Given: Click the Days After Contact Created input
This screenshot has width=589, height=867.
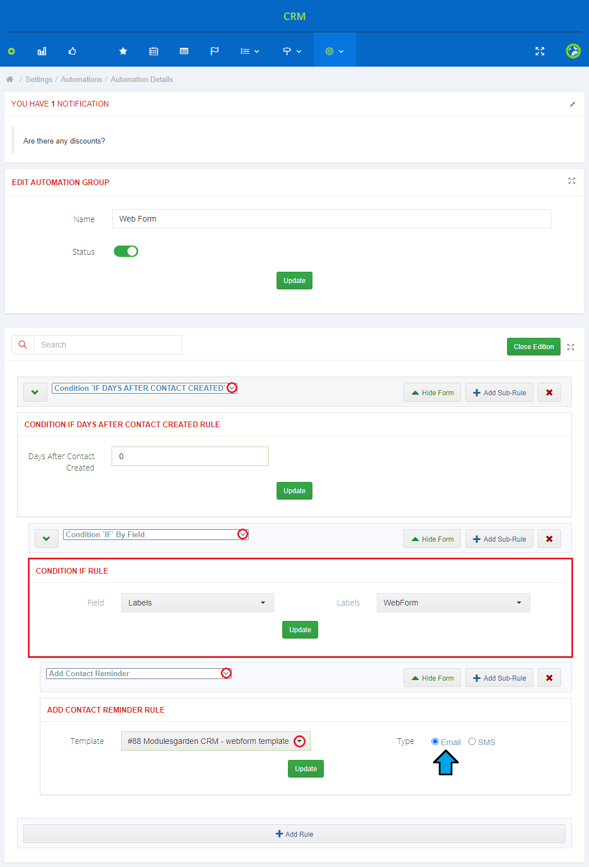Looking at the screenshot, I should point(190,456).
